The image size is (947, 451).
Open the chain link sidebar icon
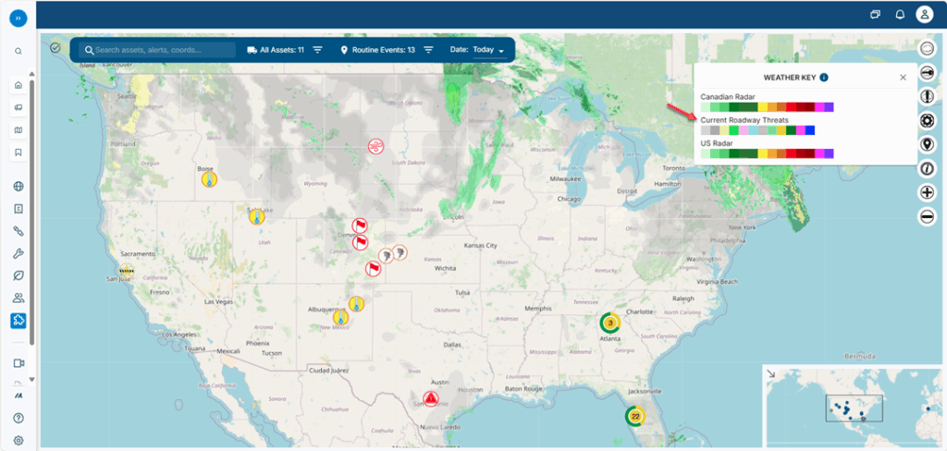point(18,231)
